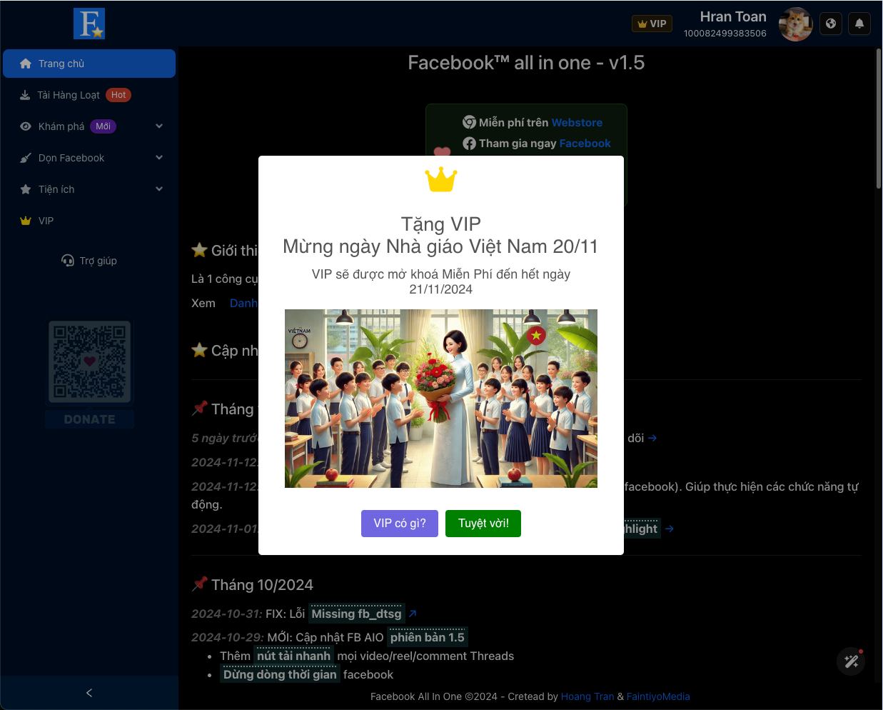Click the user ID 100082499383506
Viewport: 883px width, 710px height.
click(x=725, y=34)
